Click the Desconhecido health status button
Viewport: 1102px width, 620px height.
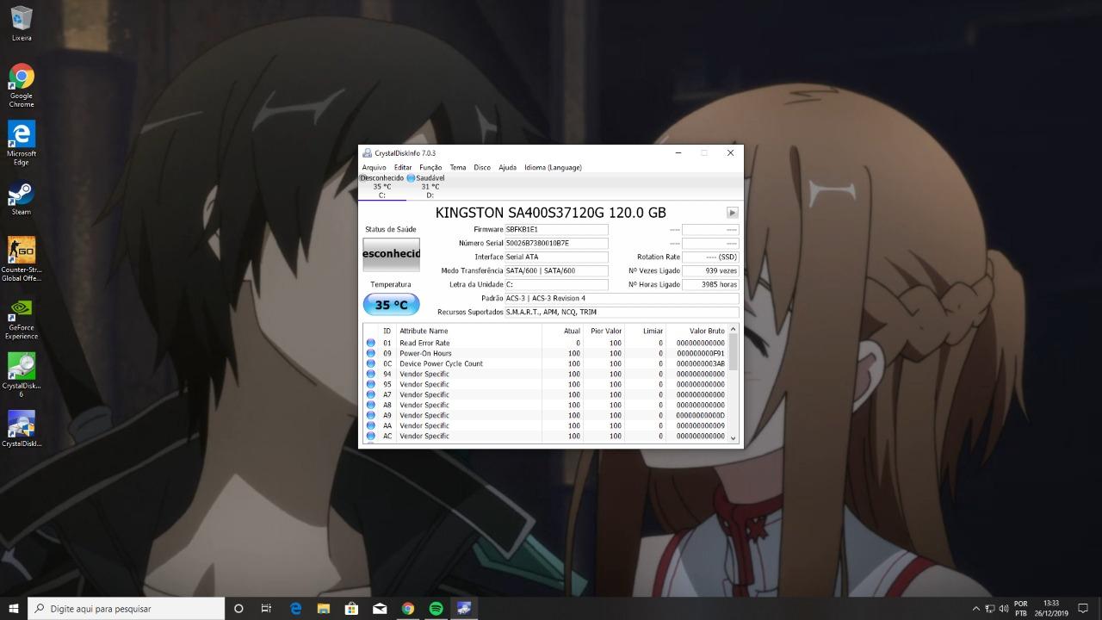click(391, 254)
